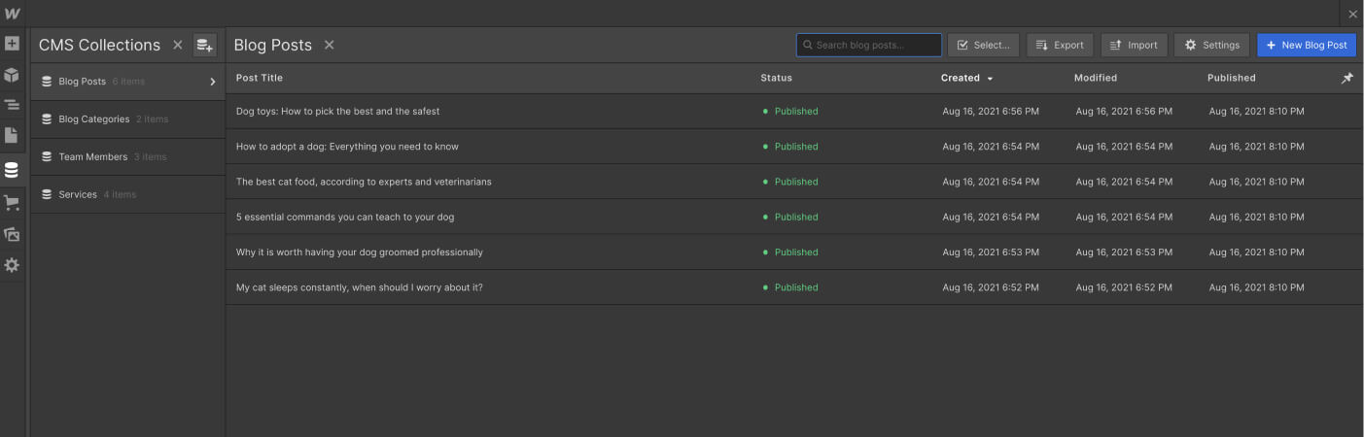The height and width of the screenshot is (437, 1364).
Task: Click the pin icon in table header
Action: pyautogui.click(x=1347, y=79)
